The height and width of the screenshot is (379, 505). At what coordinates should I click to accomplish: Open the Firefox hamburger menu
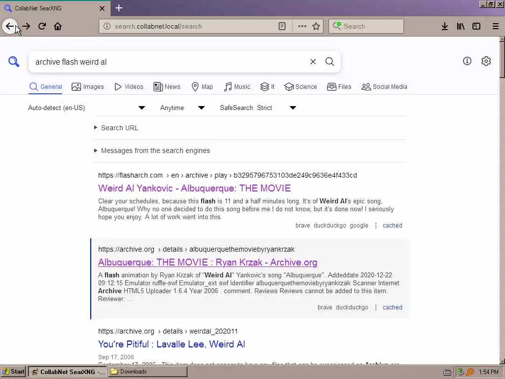coord(495,26)
